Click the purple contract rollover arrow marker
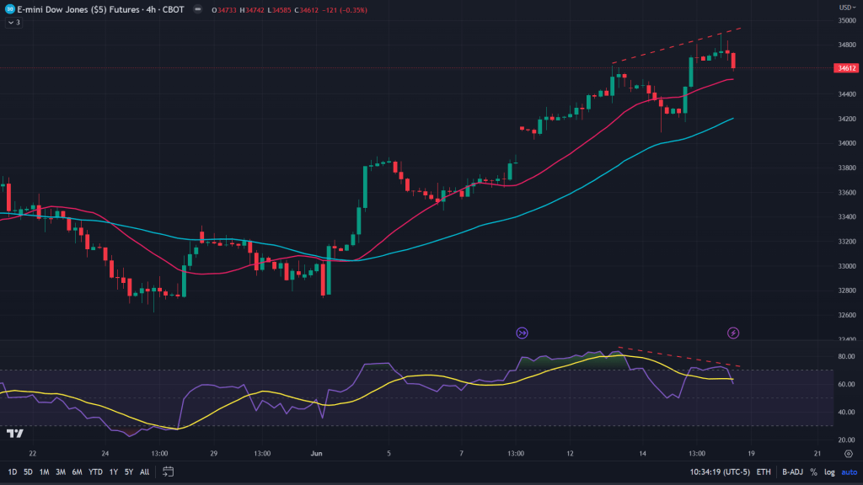This screenshot has width=863, height=485. (522, 333)
